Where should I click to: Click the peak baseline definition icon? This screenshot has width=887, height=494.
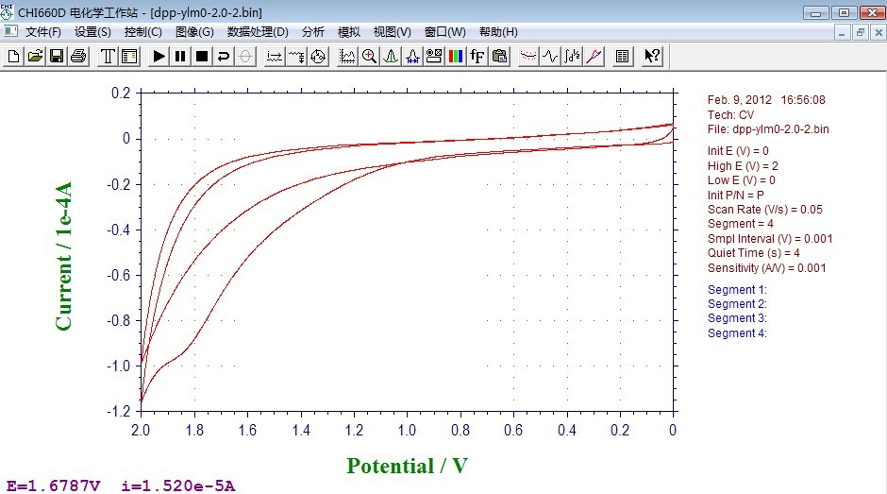click(412, 56)
